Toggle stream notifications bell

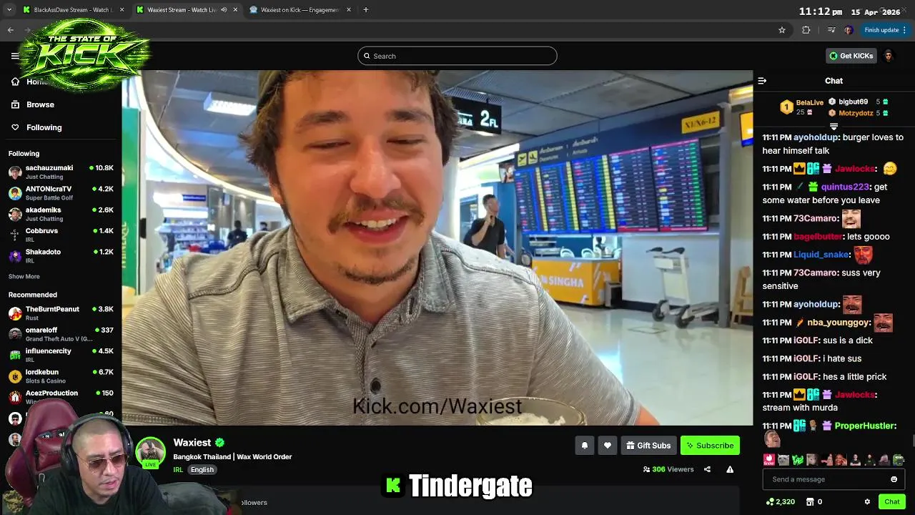(x=585, y=446)
